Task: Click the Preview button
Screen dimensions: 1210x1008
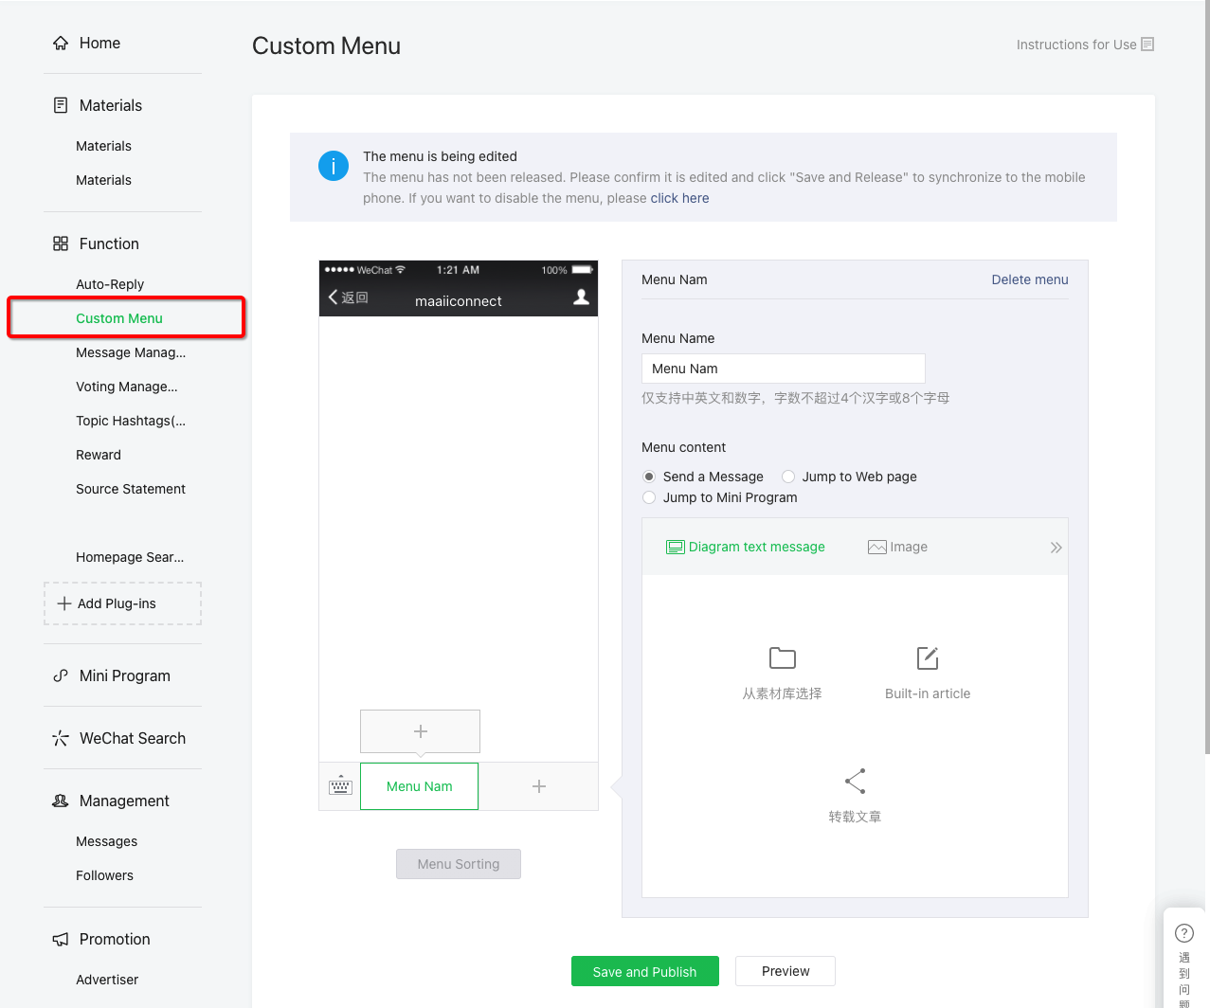Action: tap(786, 971)
